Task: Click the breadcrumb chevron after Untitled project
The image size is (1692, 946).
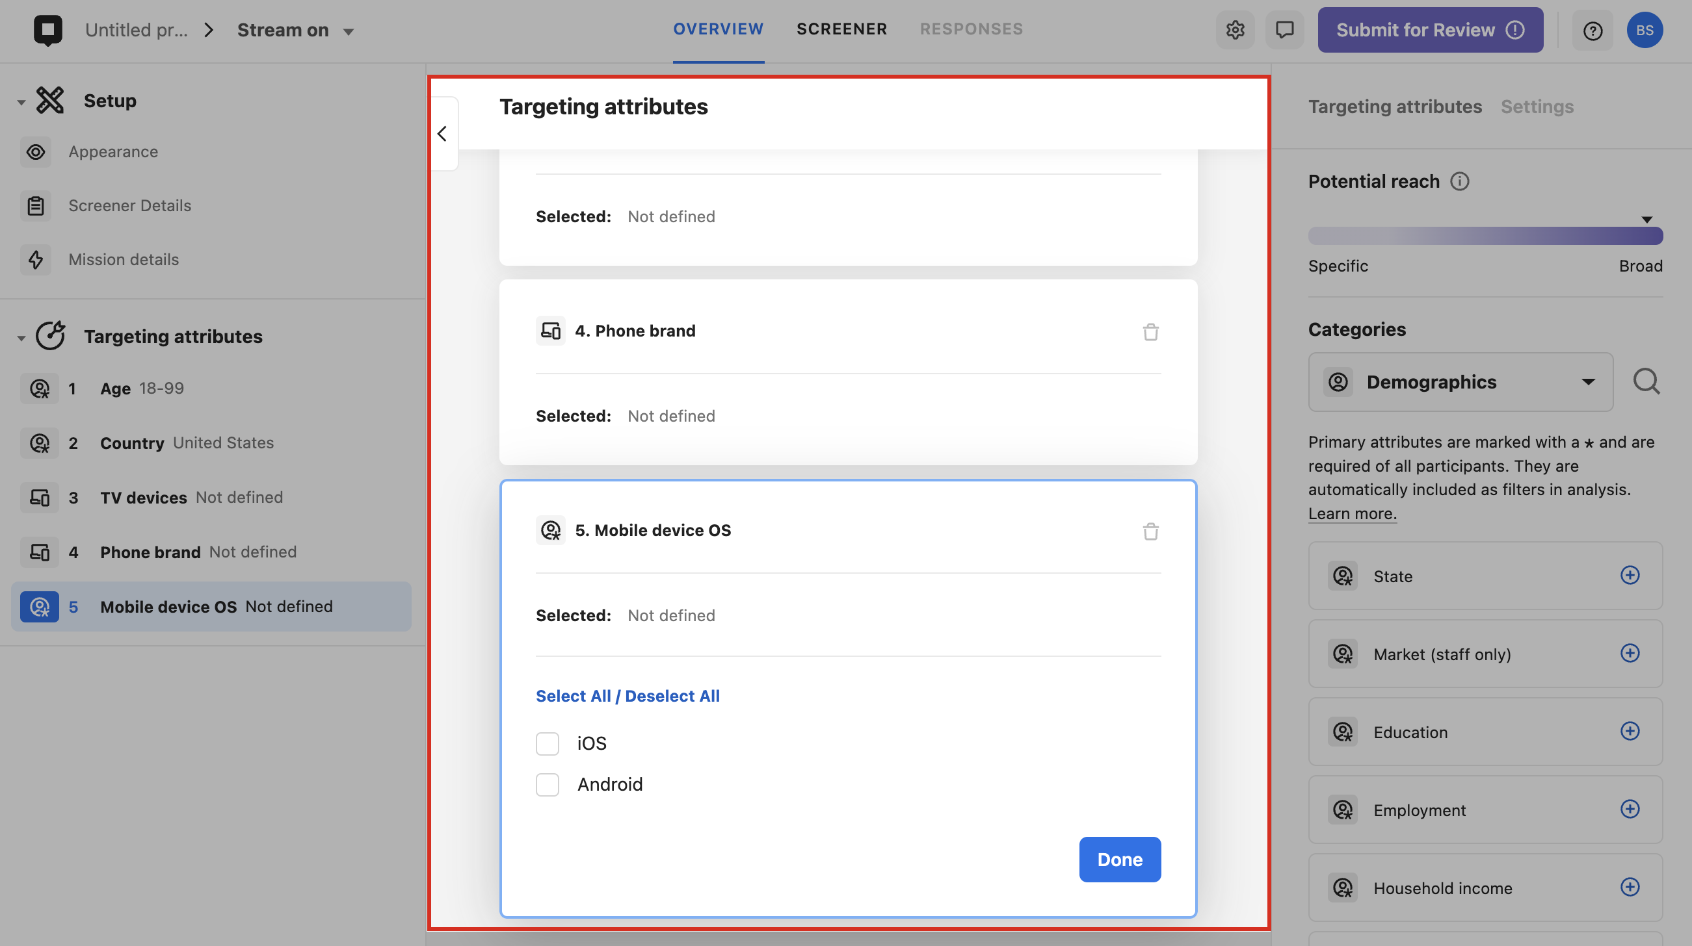Action: click(x=209, y=30)
